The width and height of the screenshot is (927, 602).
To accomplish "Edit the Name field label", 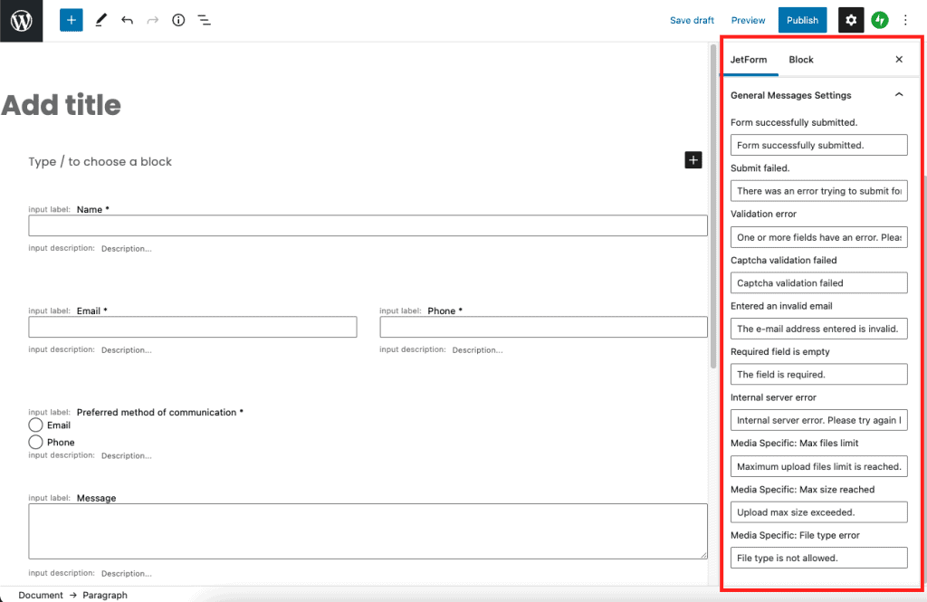I will click(93, 209).
